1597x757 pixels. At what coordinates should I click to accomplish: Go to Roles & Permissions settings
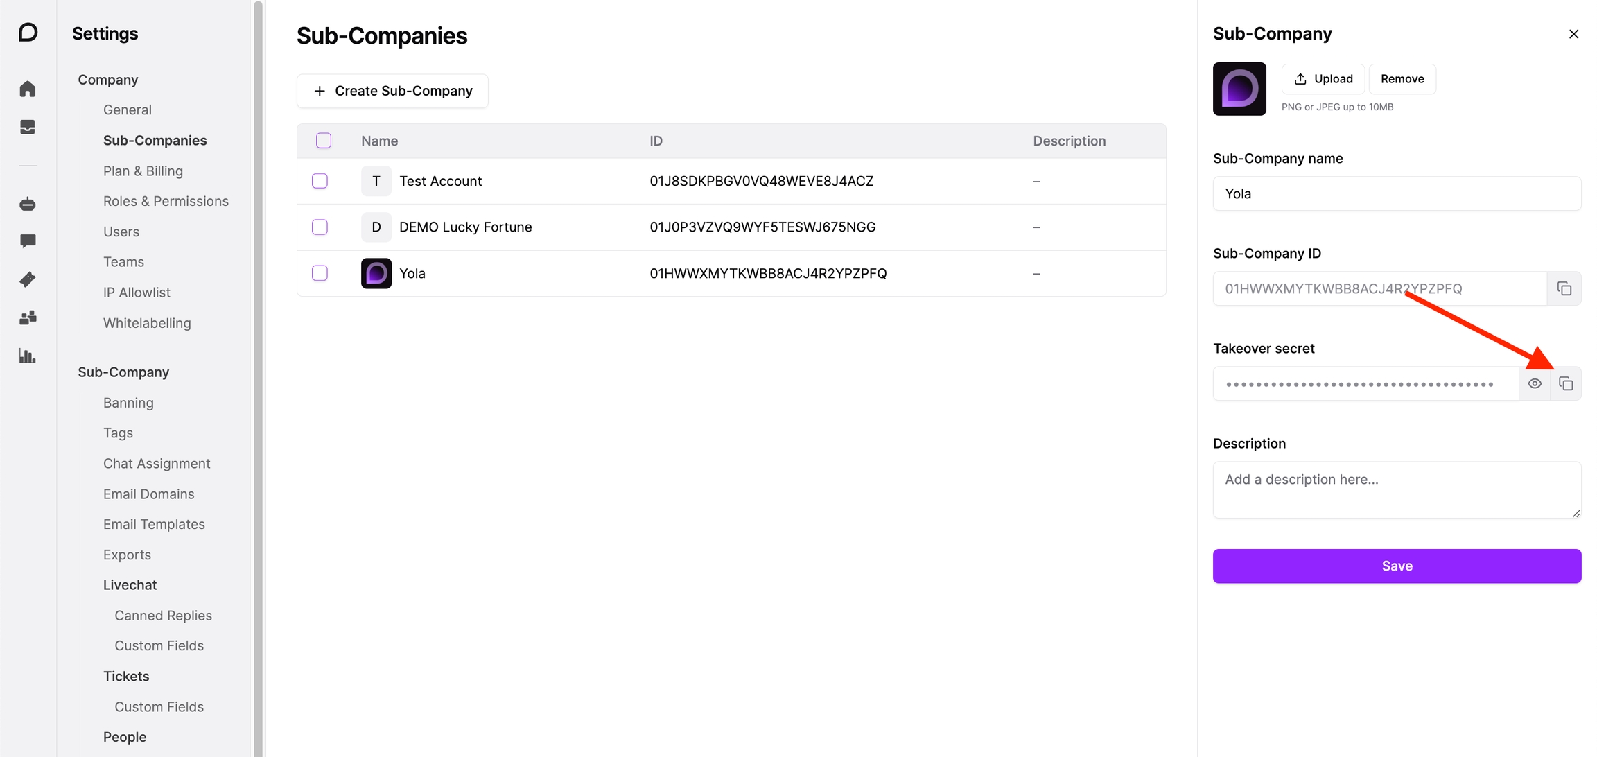(x=166, y=201)
